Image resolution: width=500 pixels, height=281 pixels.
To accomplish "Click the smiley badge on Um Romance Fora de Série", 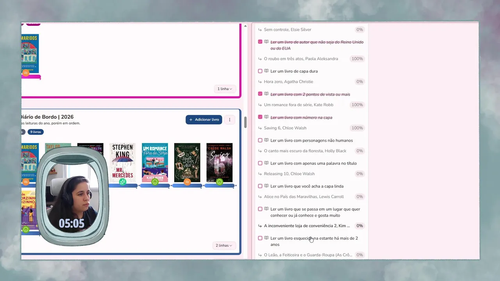I will [x=155, y=182].
